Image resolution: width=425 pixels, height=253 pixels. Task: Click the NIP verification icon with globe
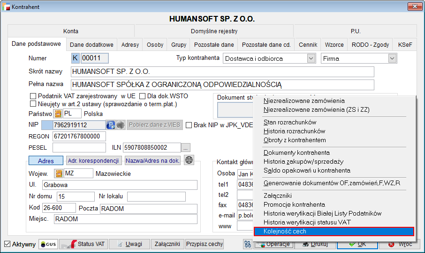(x=111, y=125)
